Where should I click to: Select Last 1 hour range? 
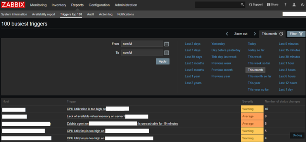286,63
